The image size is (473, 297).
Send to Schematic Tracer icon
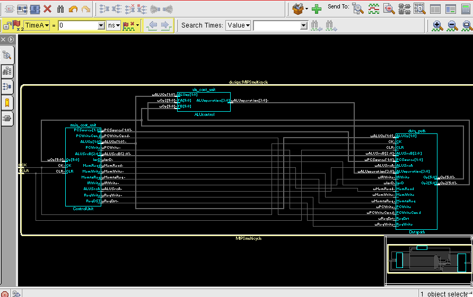tap(405, 9)
